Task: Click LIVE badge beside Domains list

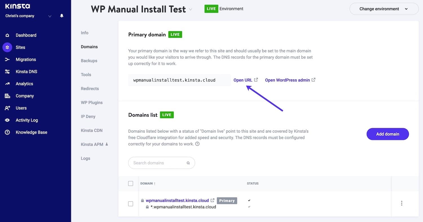Action: [167, 115]
